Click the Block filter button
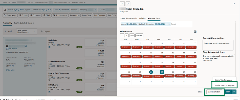The width and height of the screenshot is (240, 100). coord(47,15)
